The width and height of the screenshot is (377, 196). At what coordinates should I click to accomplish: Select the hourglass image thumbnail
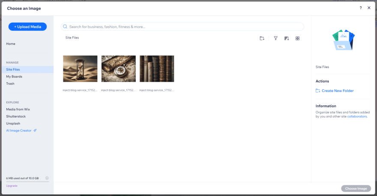80,69
